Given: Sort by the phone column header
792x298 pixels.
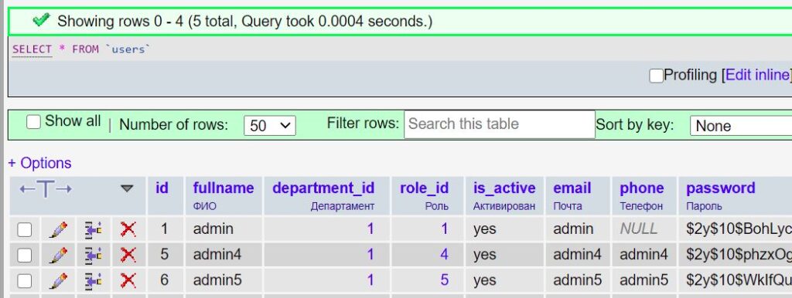Looking at the screenshot, I should pyautogui.click(x=641, y=188).
